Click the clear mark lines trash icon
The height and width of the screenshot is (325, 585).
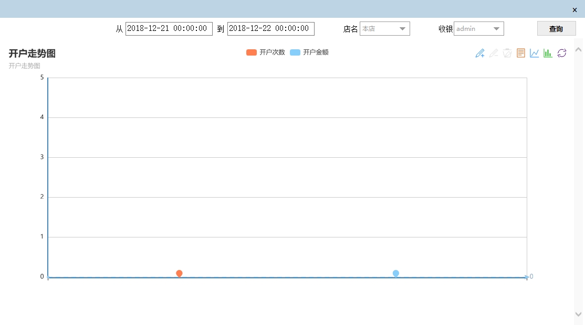(507, 53)
